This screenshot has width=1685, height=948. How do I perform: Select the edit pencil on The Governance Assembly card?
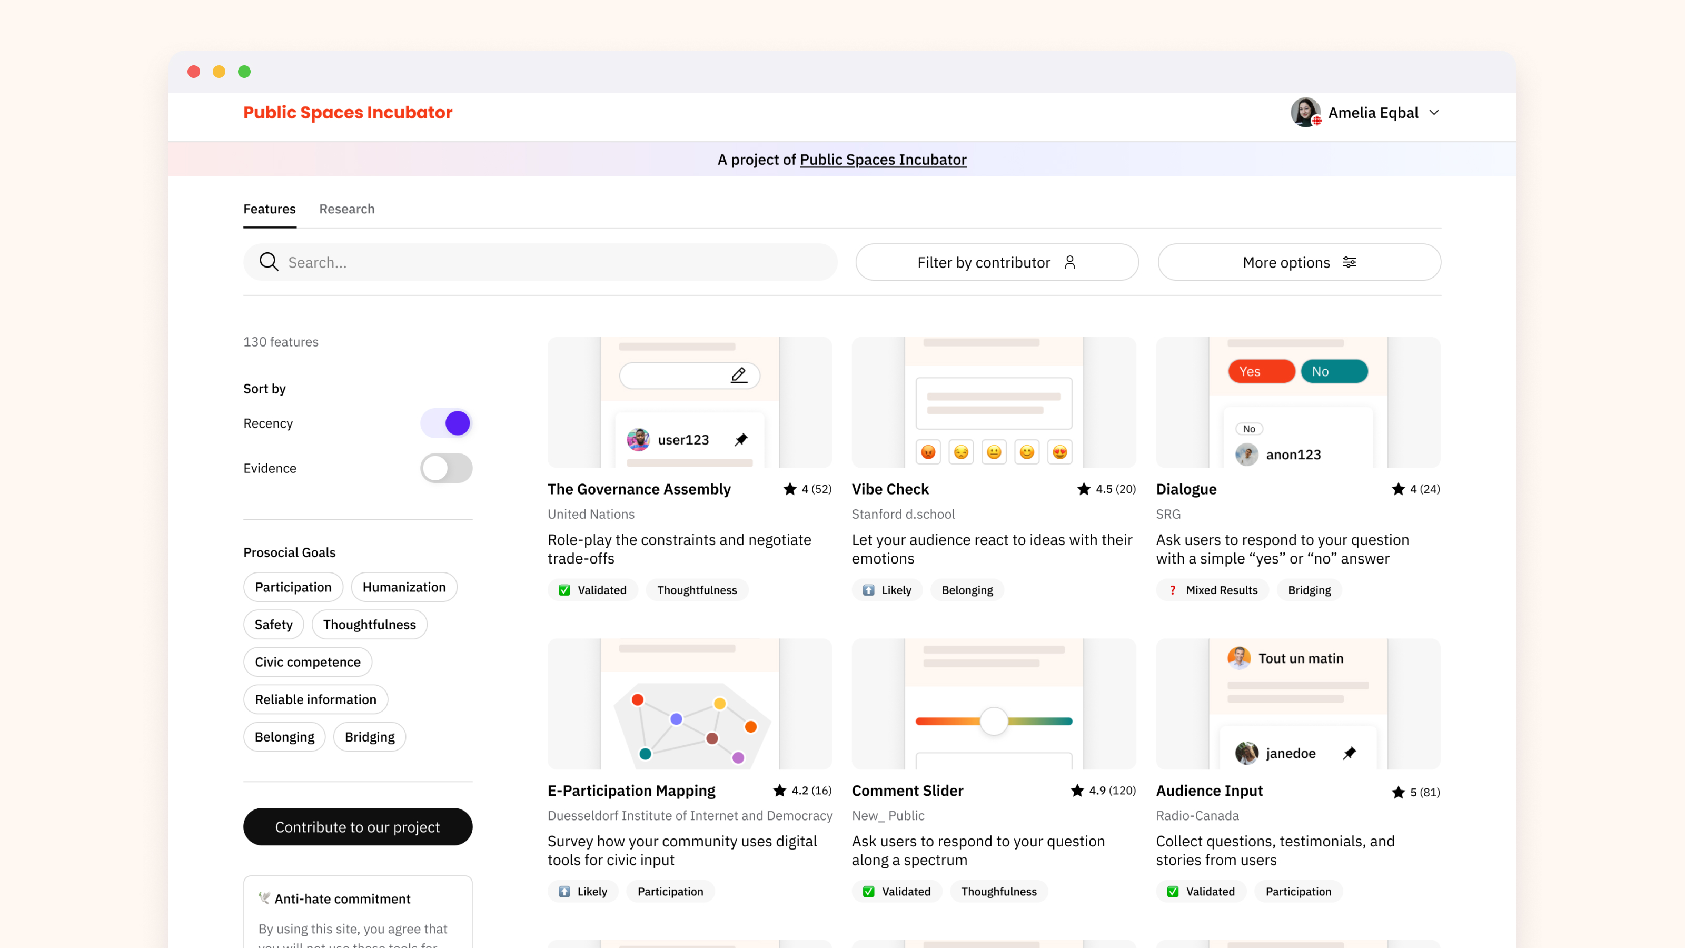(x=739, y=376)
